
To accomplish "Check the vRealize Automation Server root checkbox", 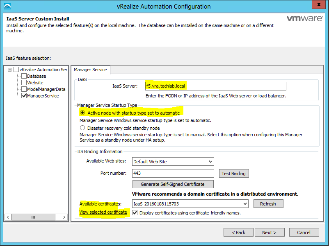I will pos(16,70).
